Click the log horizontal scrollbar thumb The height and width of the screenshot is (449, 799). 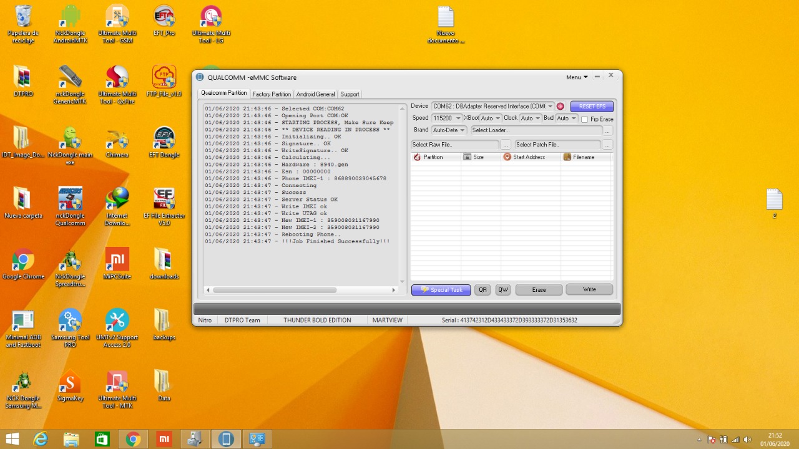(x=275, y=290)
